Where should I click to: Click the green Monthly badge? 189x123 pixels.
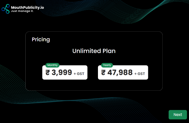53,65
